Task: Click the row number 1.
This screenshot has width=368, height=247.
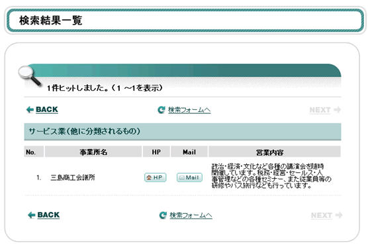Action: point(39,177)
